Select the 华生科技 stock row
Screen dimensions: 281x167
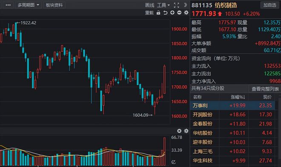click(232, 161)
